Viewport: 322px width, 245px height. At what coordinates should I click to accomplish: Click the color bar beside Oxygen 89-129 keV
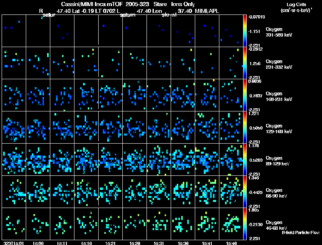click(x=245, y=160)
